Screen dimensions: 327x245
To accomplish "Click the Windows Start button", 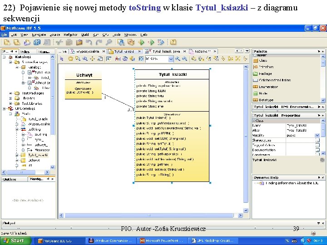I will (x=15, y=240).
